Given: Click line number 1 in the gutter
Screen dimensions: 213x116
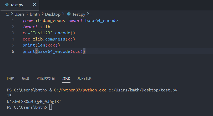Looking at the screenshot, I should click(13, 21).
